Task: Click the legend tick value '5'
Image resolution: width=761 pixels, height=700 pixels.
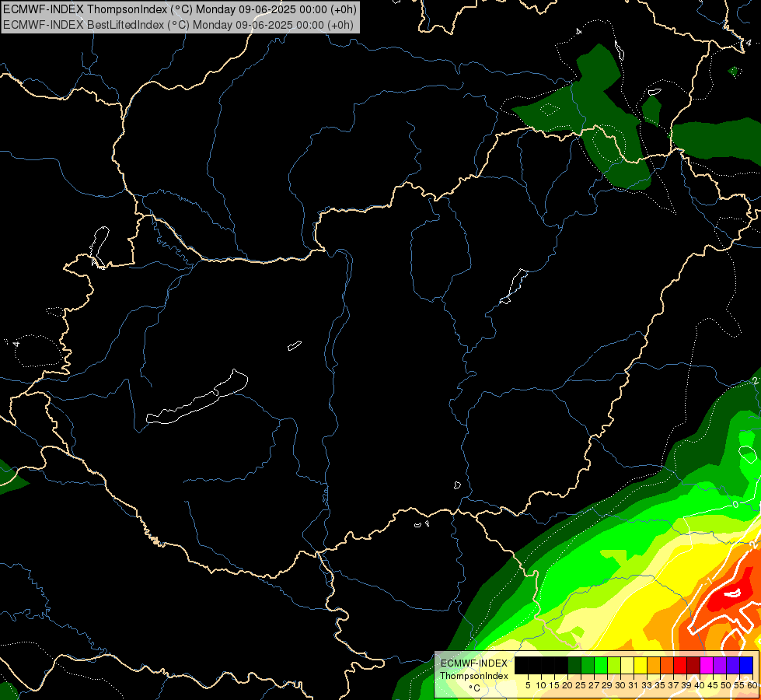Action: [x=528, y=685]
